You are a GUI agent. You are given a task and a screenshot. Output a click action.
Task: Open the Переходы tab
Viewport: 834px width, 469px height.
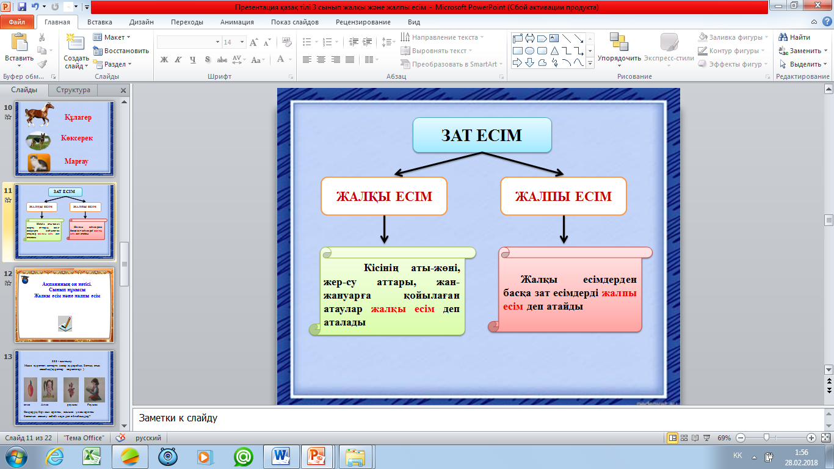tap(187, 21)
